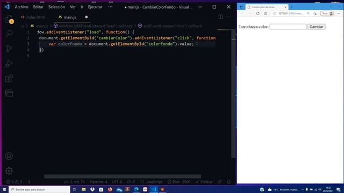Open the Archivo menu
Image resolution: width=344 pixels, height=193 pixels.
pyautogui.click(x=21, y=7)
